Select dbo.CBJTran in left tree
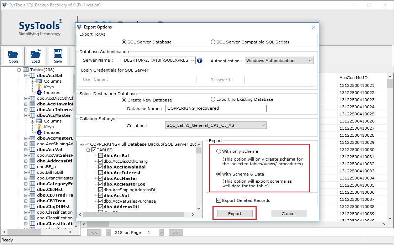394x245 pixels. tap(51, 201)
